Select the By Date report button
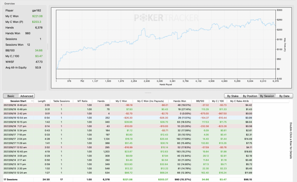Viewport: 297px width, 182px height. pyautogui.click(x=284, y=96)
